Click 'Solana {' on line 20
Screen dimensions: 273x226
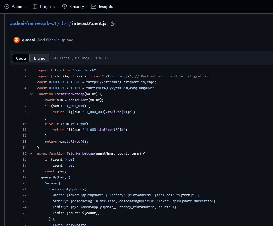tap(53, 183)
